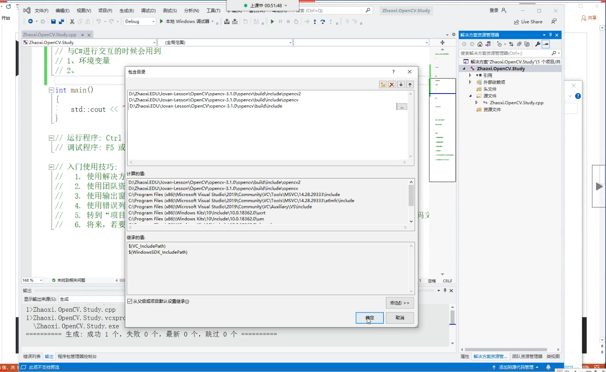The height and width of the screenshot is (372, 606).
Task: Click the Save All icon
Action: click(x=62, y=21)
